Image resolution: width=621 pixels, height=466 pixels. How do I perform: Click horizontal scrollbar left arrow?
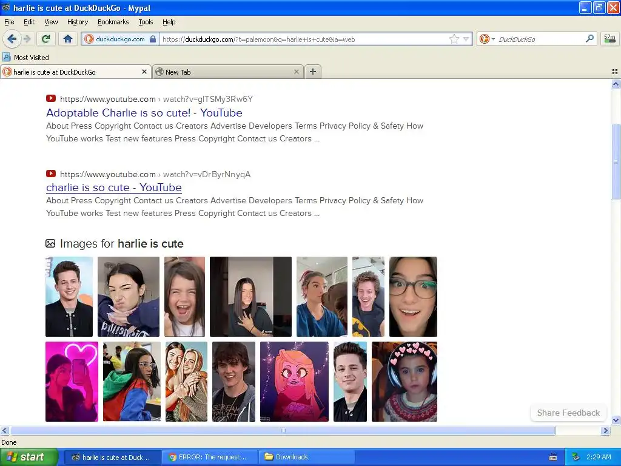[5, 430]
